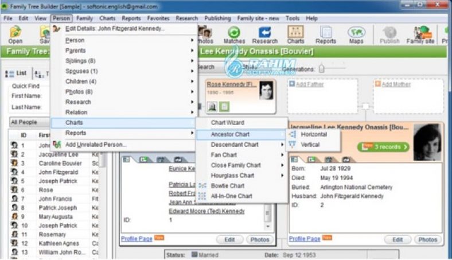The width and height of the screenshot is (452, 260).
Task: Open the Charts toolbar icon
Action: click(295, 34)
